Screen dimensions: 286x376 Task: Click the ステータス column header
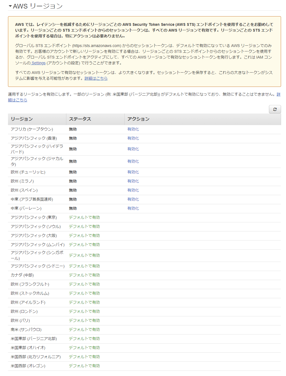(x=80, y=119)
